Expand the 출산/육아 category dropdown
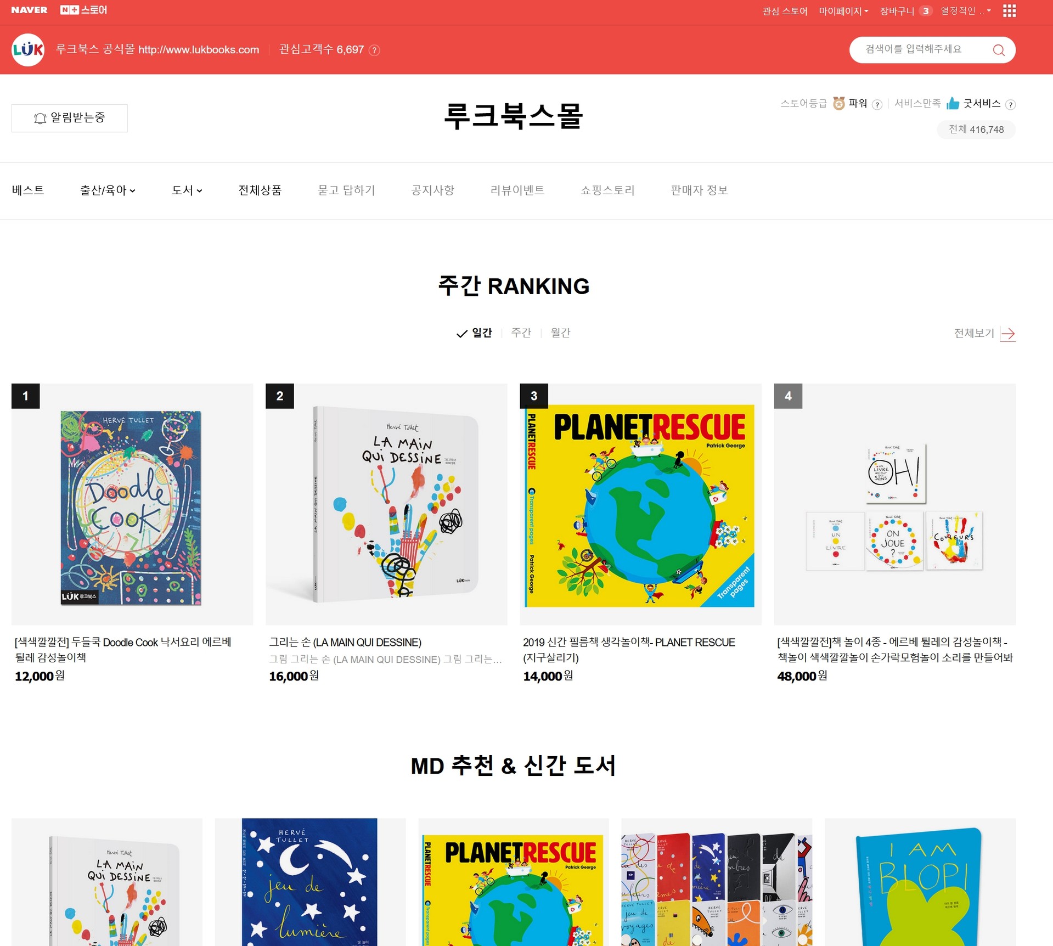This screenshot has height=946, width=1053. click(x=108, y=190)
